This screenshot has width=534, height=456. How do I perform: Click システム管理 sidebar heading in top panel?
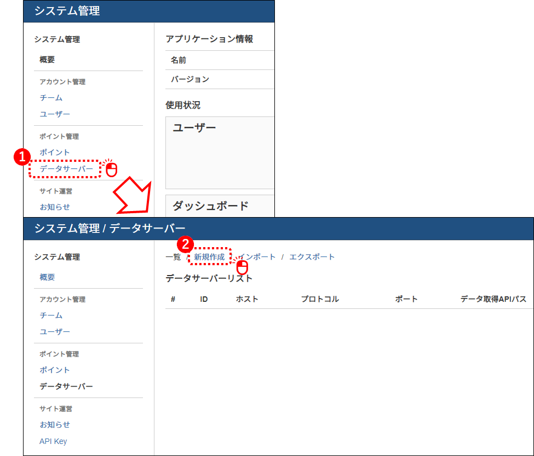(x=57, y=39)
